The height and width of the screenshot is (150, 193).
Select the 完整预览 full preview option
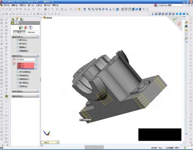18,79
